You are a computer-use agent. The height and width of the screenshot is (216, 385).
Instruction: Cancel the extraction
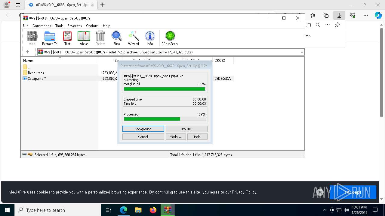[x=143, y=137]
